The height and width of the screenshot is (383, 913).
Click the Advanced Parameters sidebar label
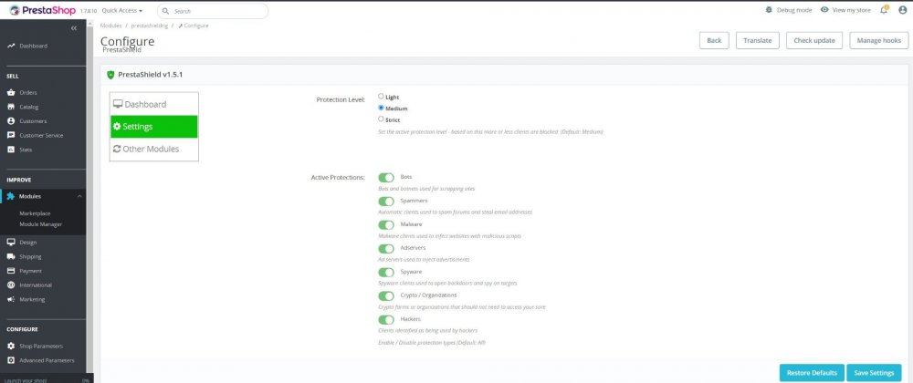click(x=47, y=360)
